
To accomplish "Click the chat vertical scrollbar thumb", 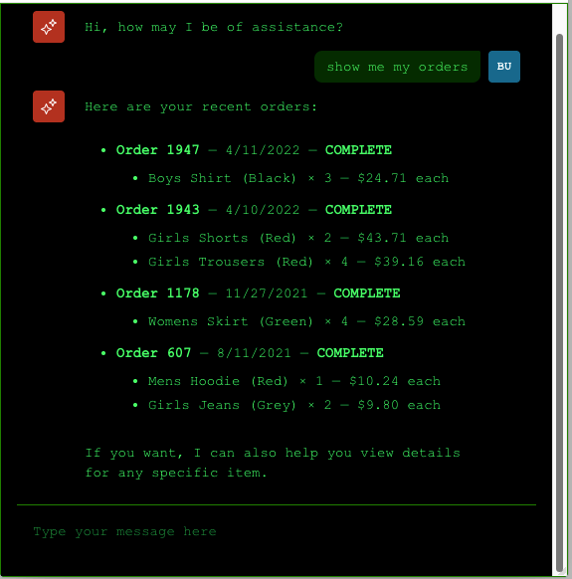I will (559, 302).
